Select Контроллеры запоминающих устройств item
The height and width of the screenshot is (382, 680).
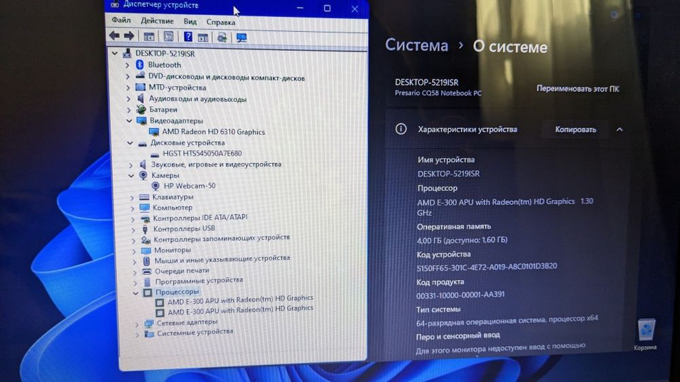coord(222,238)
